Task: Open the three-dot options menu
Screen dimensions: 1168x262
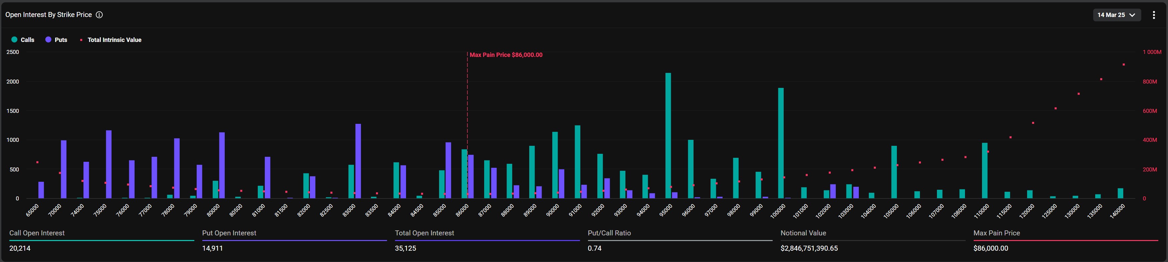Action: tap(1154, 15)
